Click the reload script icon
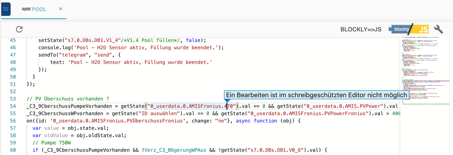Viewport: 453px width, 155px height. tap(20, 29)
